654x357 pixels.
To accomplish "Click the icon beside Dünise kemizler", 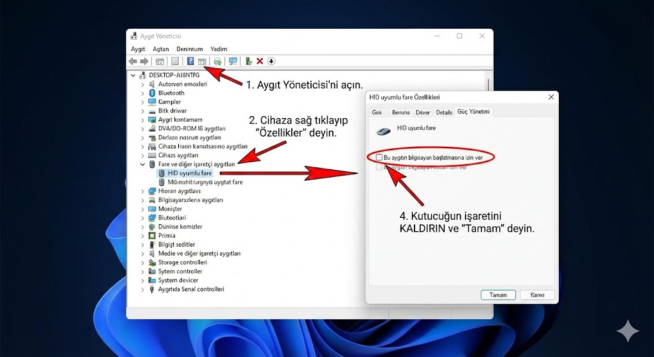I will click(x=152, y=227).
